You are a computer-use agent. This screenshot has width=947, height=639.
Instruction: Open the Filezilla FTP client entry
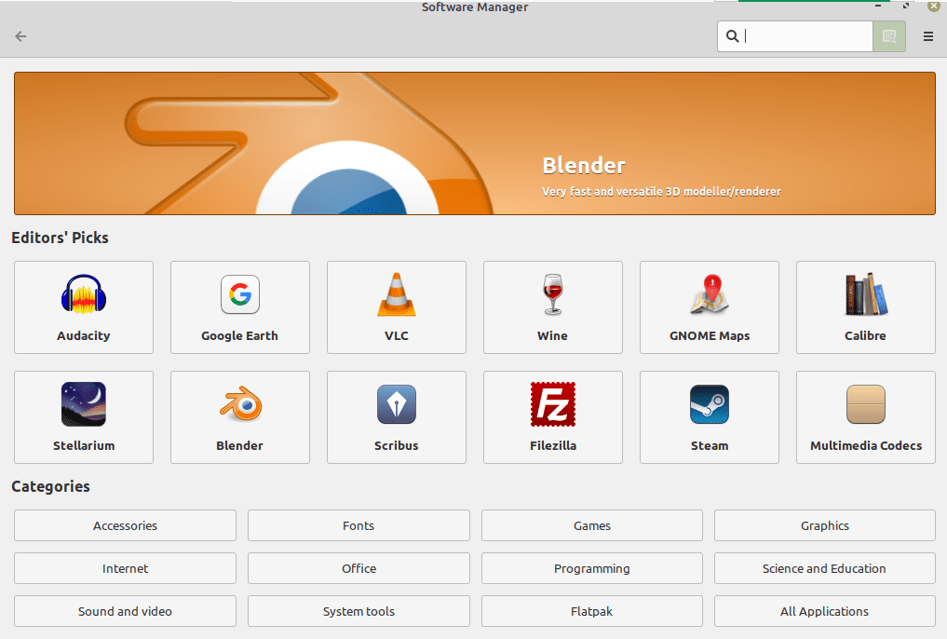click(x=552, y=417)
